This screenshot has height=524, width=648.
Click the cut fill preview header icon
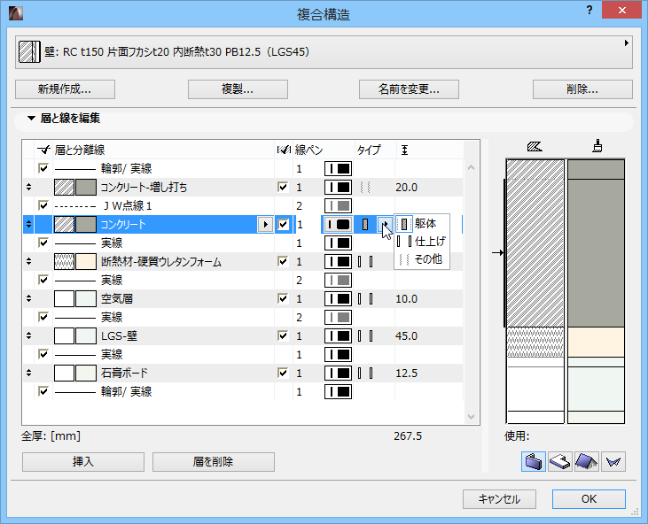[x=535, y=146]
